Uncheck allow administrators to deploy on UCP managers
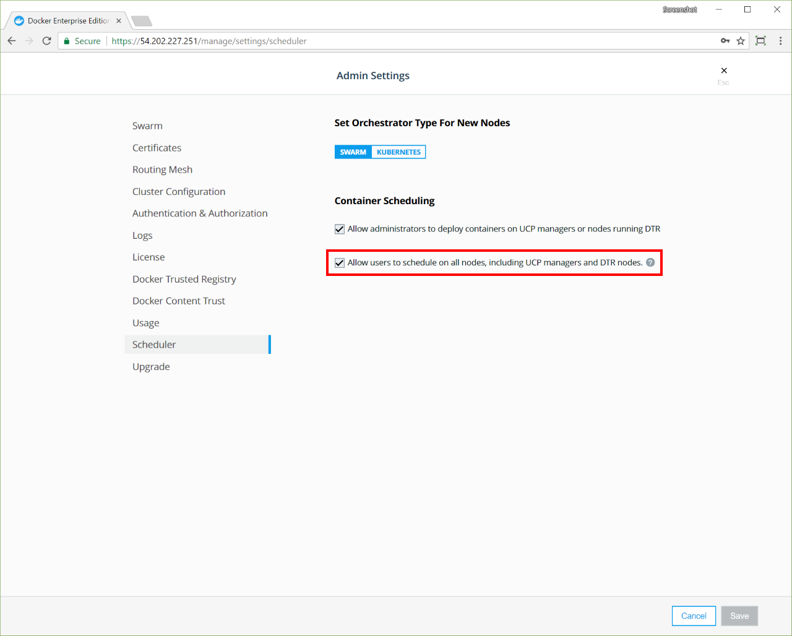Screen dimensions: 792x636 (340, 229)
